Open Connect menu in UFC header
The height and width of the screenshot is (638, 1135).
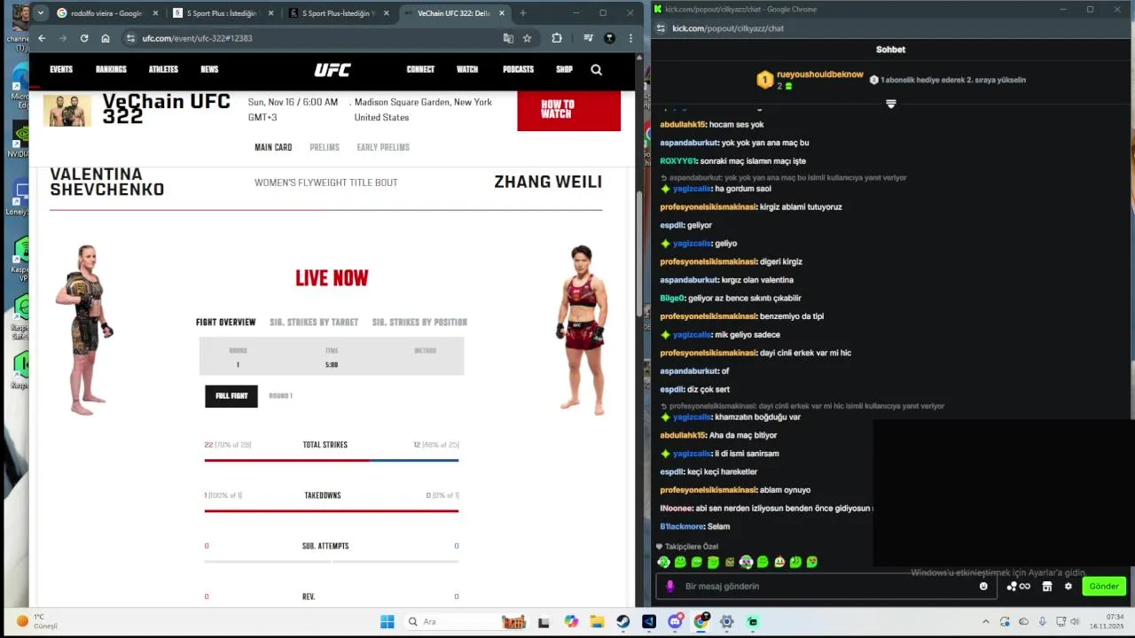[x=420, y=69]
